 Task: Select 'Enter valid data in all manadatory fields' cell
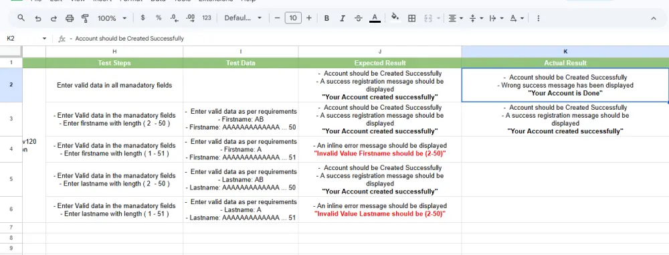click(x=114, y=85)
